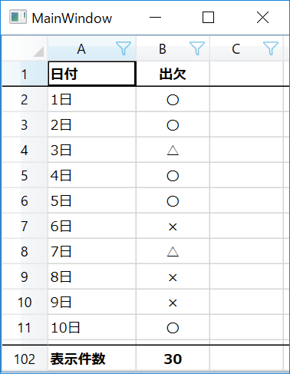Viewport: 290px width, 374px height.
Task: Click the MainWindow app icon in title bar
Action: pos(18,17)
